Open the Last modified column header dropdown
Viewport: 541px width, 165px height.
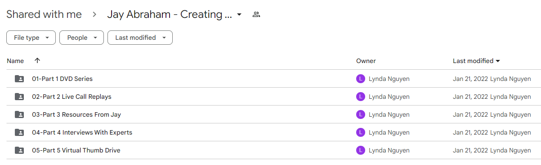coord(477,61)
